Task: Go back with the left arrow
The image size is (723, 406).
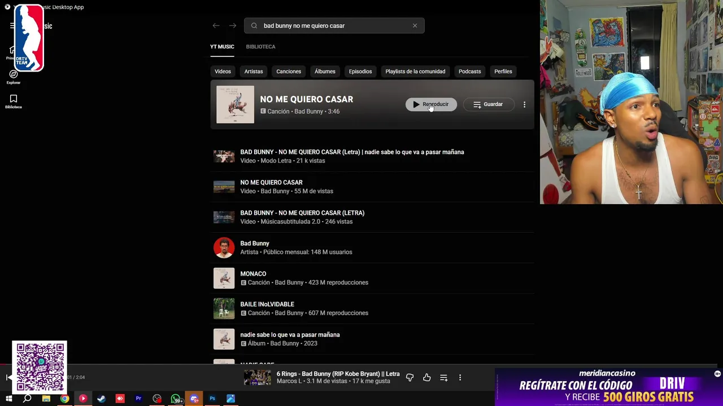Action: (x=216, y=25)
